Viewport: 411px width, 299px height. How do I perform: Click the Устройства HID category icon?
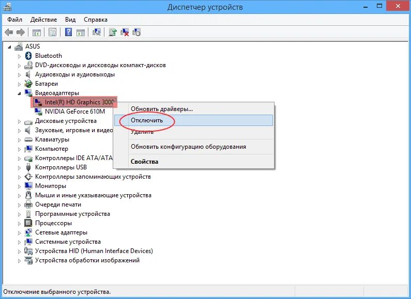click(x=28, y=251)
